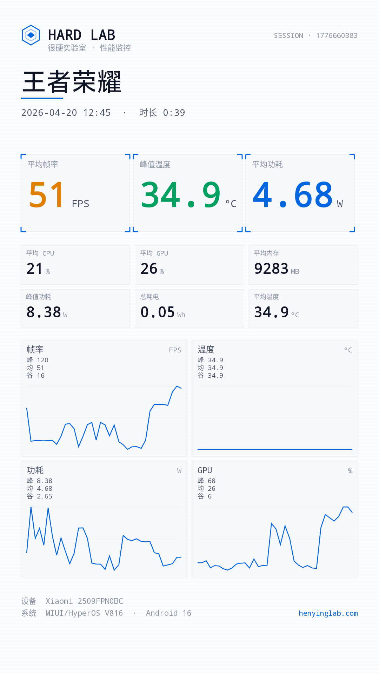Open the 平均功耗 4.68 W card
This screenshot has width=379, height=674.
pos(300,193)
